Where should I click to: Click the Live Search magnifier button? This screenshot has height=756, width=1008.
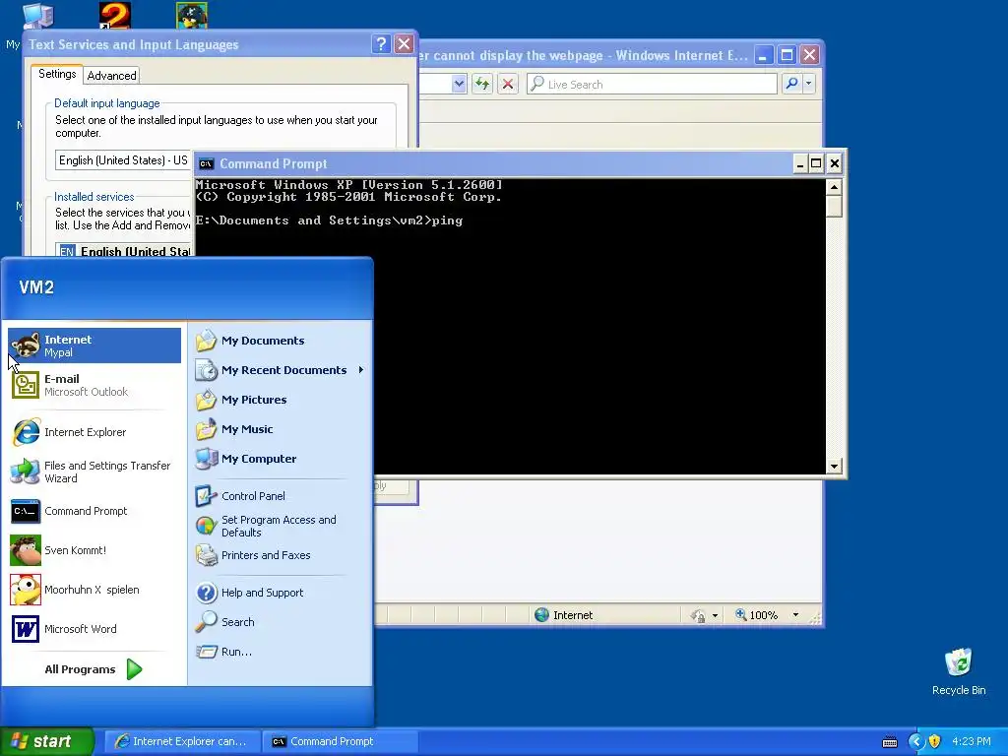(x=792, y=84)
